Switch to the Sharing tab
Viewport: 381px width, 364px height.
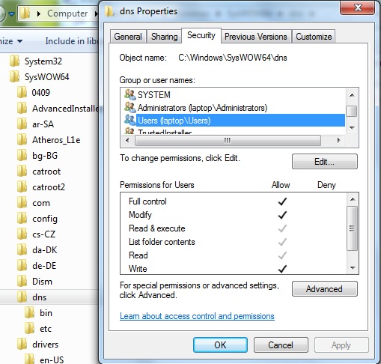(165, 37)
